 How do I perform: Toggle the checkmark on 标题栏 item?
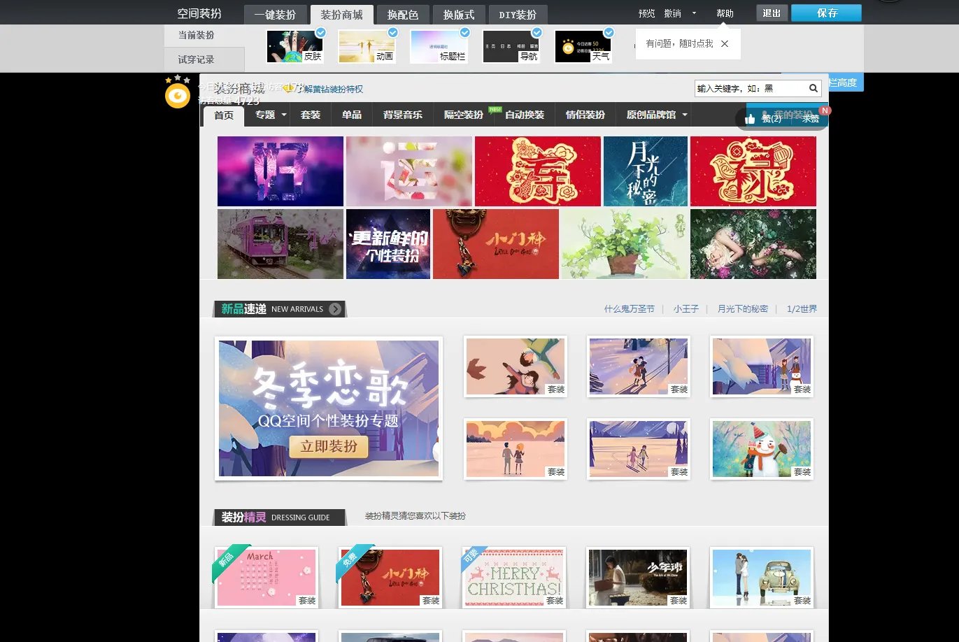465,32
